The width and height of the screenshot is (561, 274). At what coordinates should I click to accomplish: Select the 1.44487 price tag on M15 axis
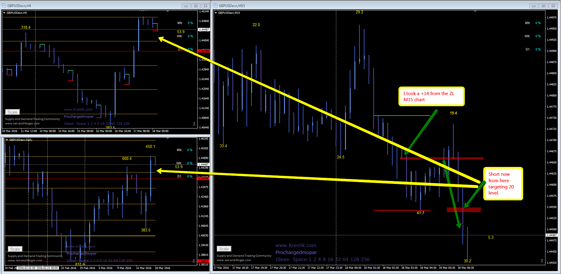tap(551, 235)
